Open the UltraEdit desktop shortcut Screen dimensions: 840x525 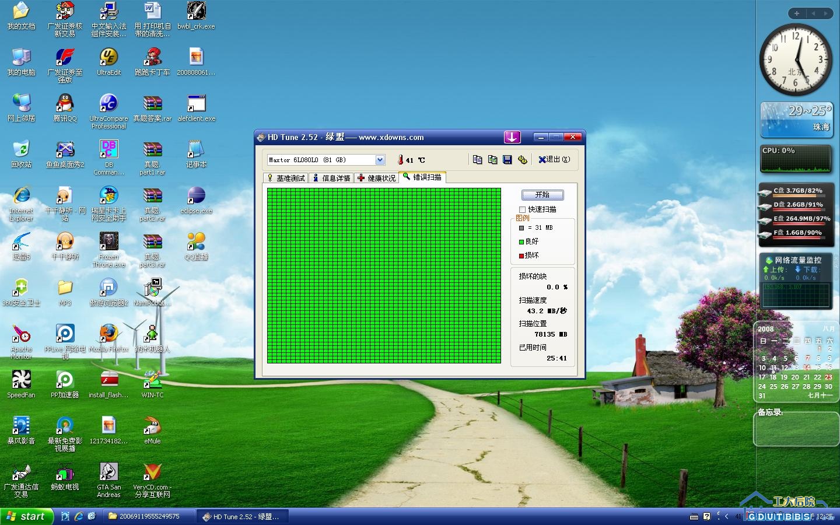coord(108,62)
